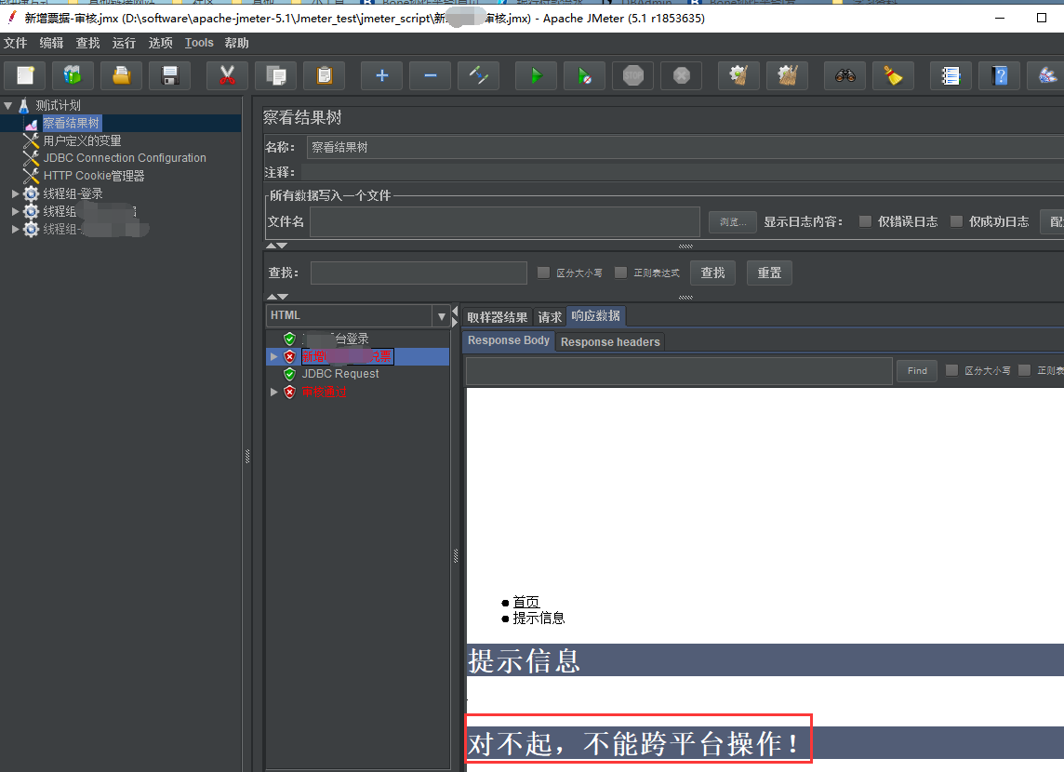Open Search with binoculars icon
1064x772 pixels.
(x=845, y=75)
